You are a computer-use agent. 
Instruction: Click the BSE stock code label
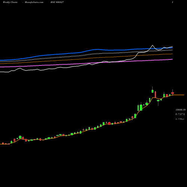[57, 2]
